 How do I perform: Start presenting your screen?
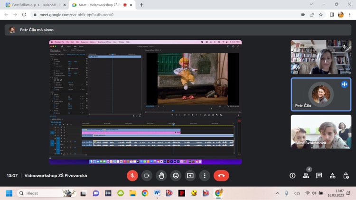[x=190, y=175]
